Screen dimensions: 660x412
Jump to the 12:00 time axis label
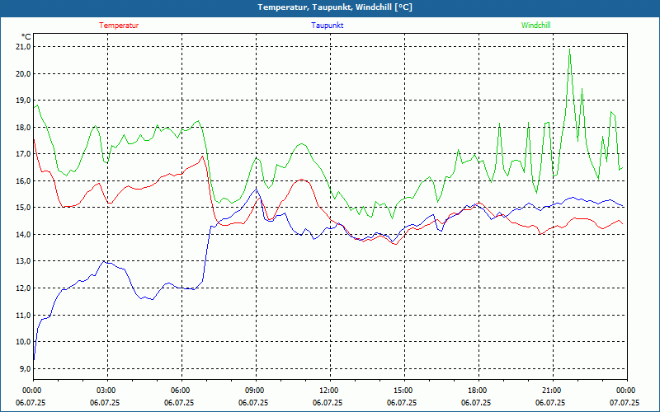329,391
